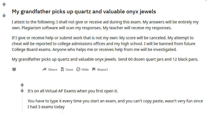This screenshot has height=116, width=207.
Task: Click the Save bookmark icon
Action: pos(62,69)
